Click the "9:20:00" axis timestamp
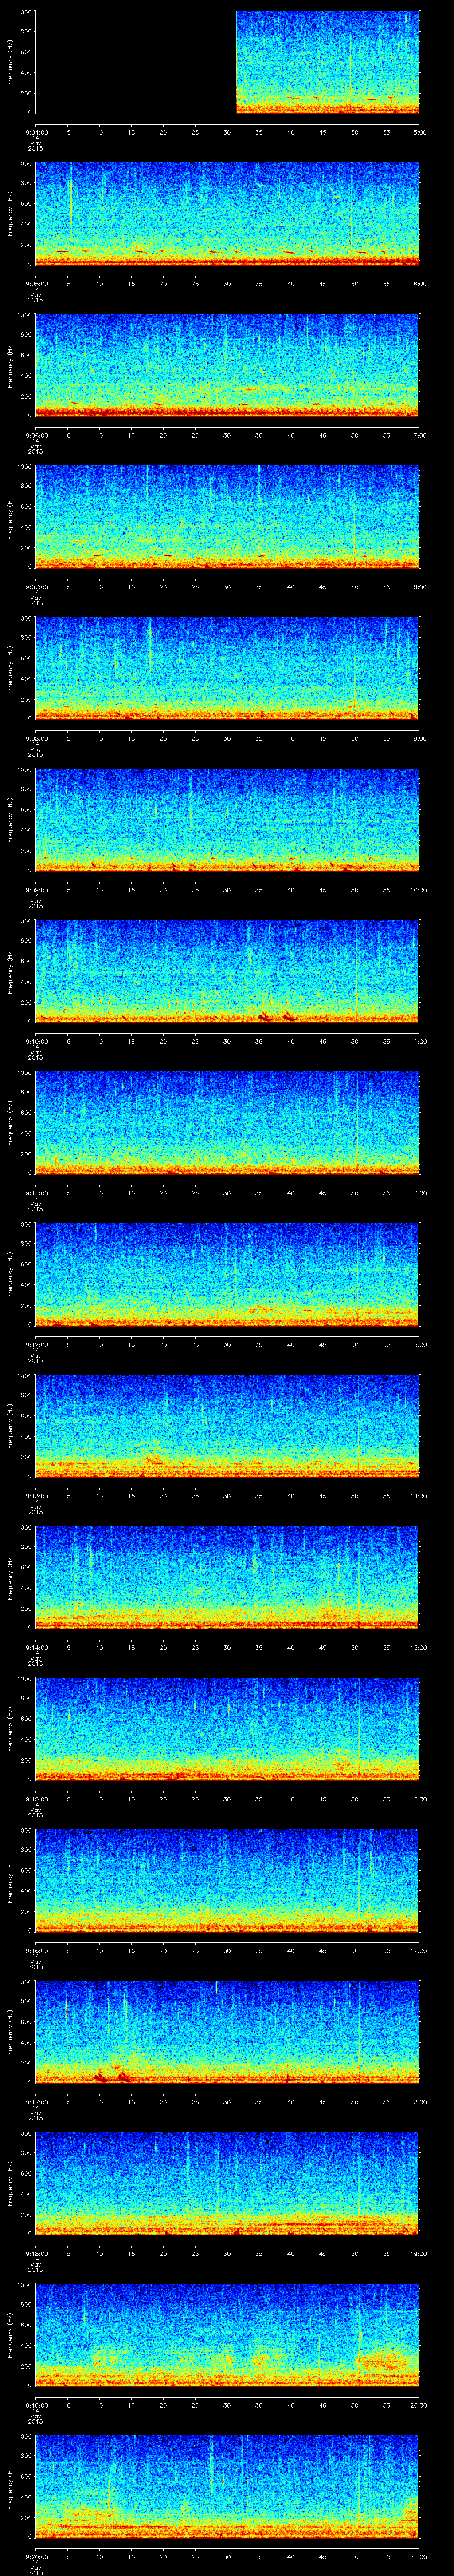Screen dimensions: 454x2576 click(x=36, y=2556)
